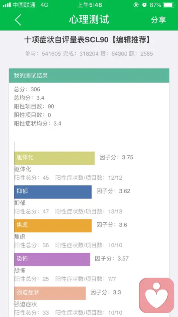Open the pink heart floating icon
178x317 pixels.
click(x=156, y=295)
